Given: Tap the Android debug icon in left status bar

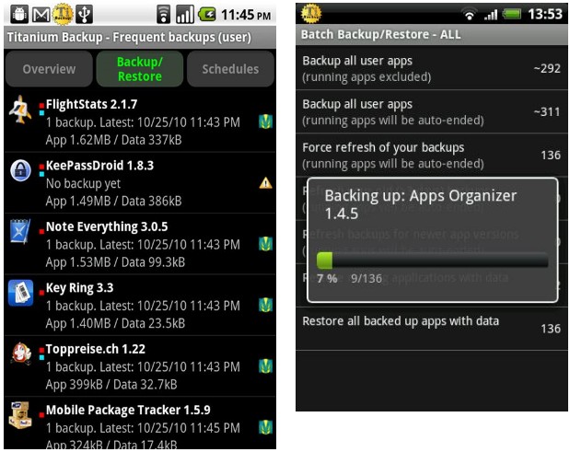Looking at the screenshot, I should pos(19,15).
